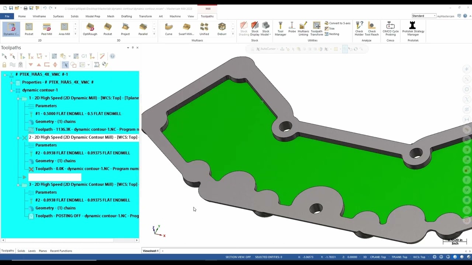Viewport: 472px width, 265px height.
Task: Toggle the 3D mode in status bar
Action: point(365,257)
